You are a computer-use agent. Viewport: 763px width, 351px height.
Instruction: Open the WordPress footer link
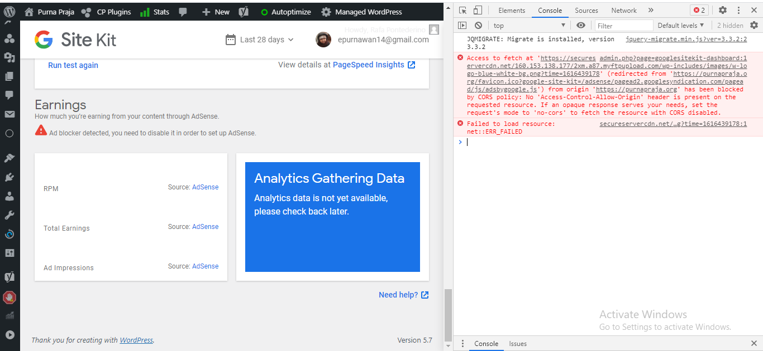(136, 340)
